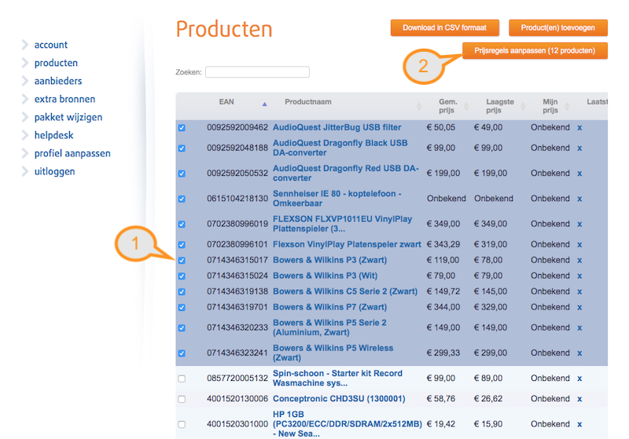Remove Bowers & Wilkins P5 Wireless with x
The height and width of the screenshot is (439, 629).
579,353
